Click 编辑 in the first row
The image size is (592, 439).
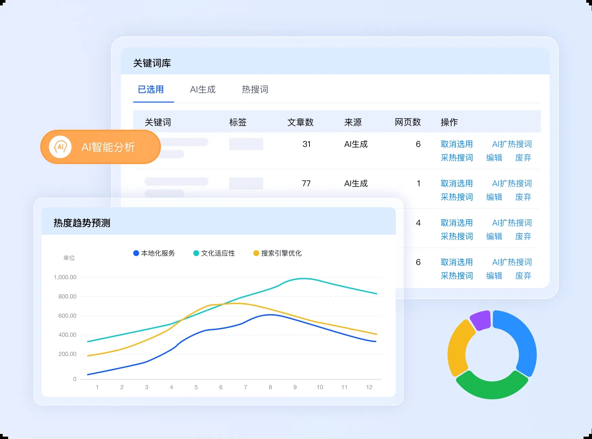[x=494, y=158]
